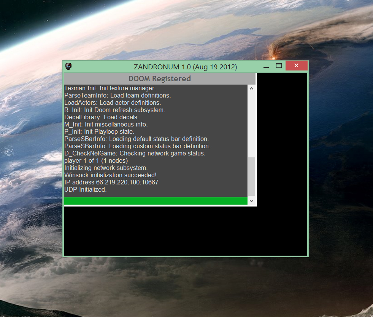Image resolution: width=373 pixels, height=317 pixels.
Task: Click the "DecalLibrary: Load decals." line
Action: pyautogui.click(x=102, y=117)
